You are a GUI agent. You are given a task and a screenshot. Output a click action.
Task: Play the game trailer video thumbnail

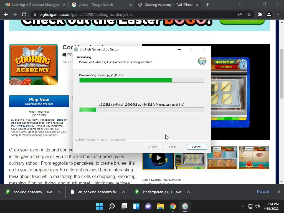(x=158, y=158)
